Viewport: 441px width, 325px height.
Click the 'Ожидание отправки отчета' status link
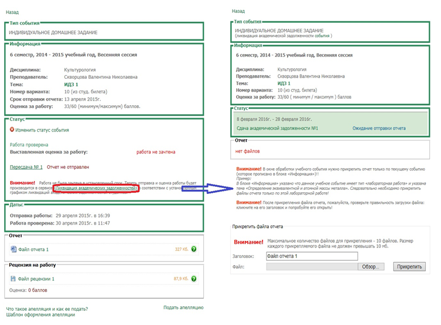tap(379, 128)
